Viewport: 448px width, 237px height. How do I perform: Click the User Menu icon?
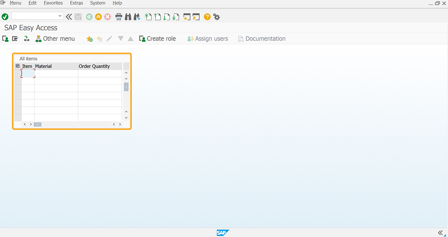pos(5,38)
